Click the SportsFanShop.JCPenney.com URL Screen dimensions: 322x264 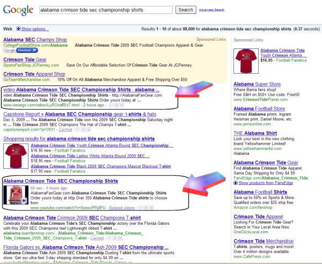[x=31, y=65]
